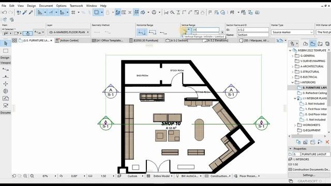Select the infinite horizontal range option
This screenshot has width=331, height=186.
[x=142, y=32]
